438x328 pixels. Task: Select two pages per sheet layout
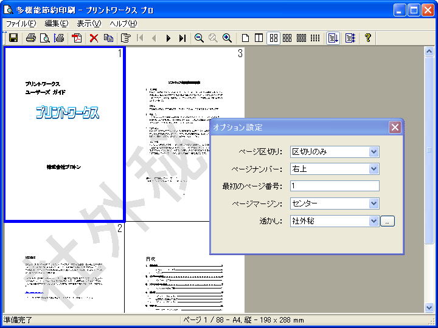[259, 38]
